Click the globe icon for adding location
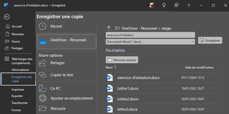 43,98
